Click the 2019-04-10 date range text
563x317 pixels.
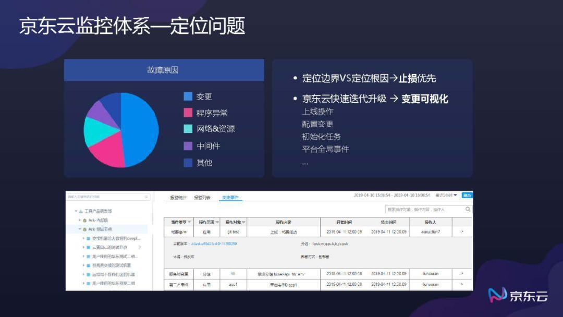pos(391,196)
